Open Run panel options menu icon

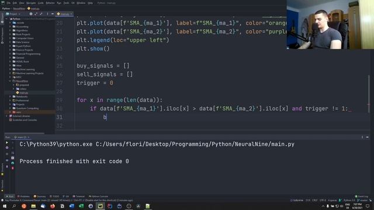[x=362, y=137]
